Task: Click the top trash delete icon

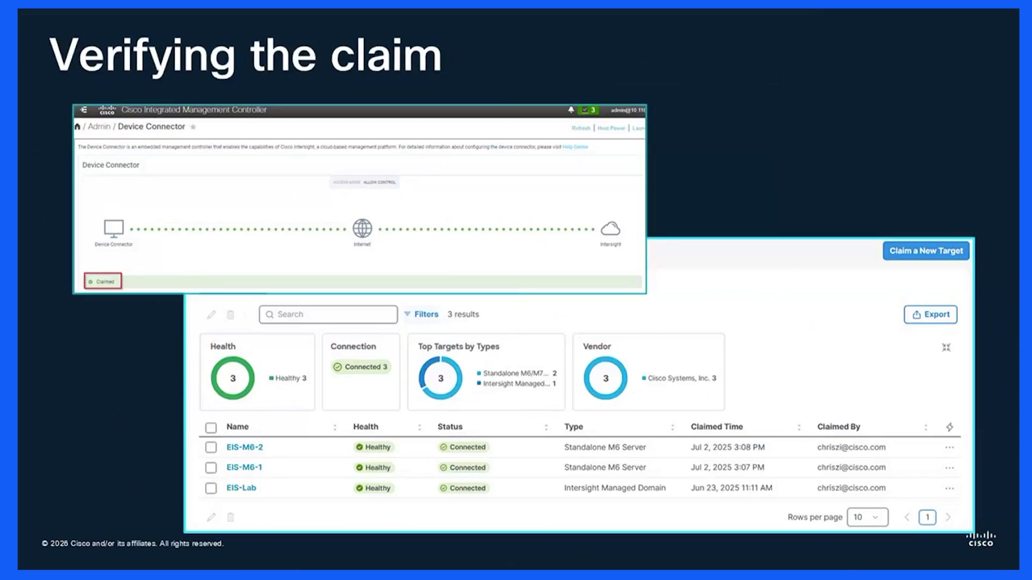Action: (231, 315)
